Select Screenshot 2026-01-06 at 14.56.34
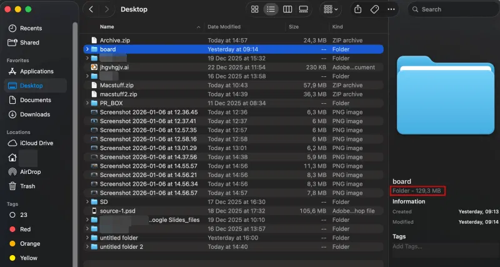The height and width of the screenshot is (267, 500). pyautogui.click(x=233, y=184)
